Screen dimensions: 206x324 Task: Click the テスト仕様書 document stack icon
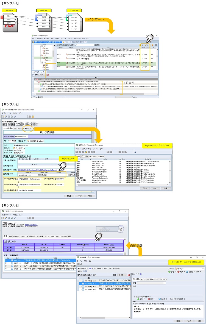pyautogui.click(x=74, y=21)
